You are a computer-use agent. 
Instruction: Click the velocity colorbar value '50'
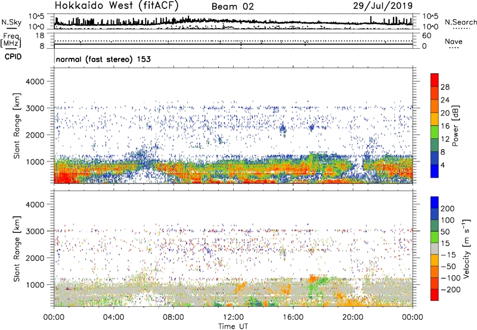(445, 232)
